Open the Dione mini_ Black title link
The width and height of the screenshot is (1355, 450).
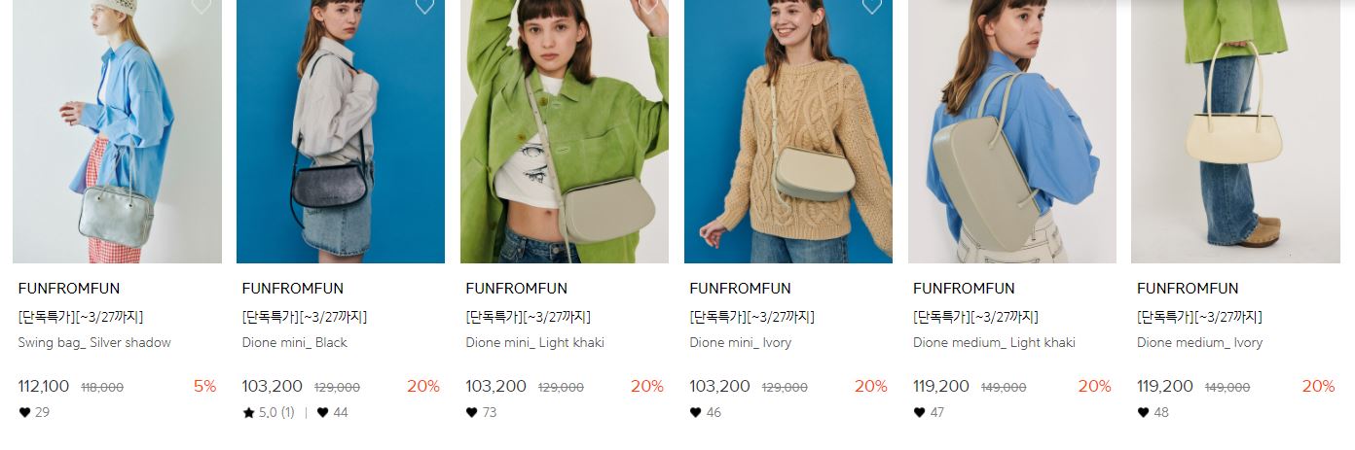tap(294, 342)
